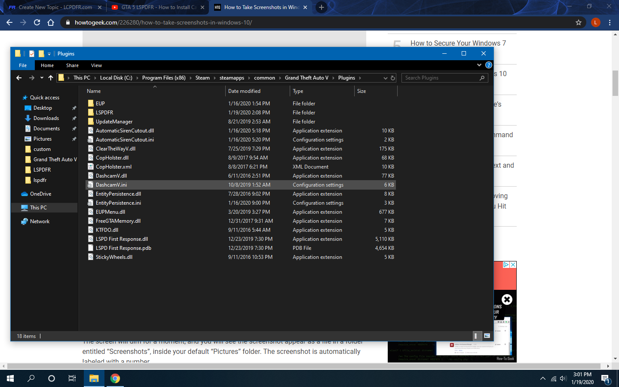Click the Back arrow in File Explorer
Image resolution: width=619 pixels, height=387 pixels.
click(x=19, y=78)
